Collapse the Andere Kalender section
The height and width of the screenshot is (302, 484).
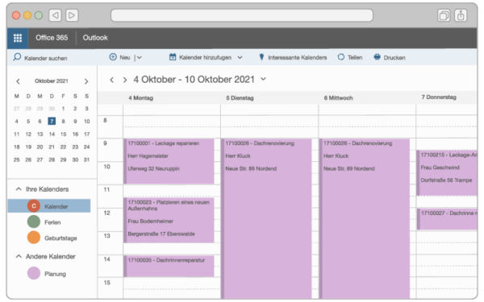click(19, 256)
